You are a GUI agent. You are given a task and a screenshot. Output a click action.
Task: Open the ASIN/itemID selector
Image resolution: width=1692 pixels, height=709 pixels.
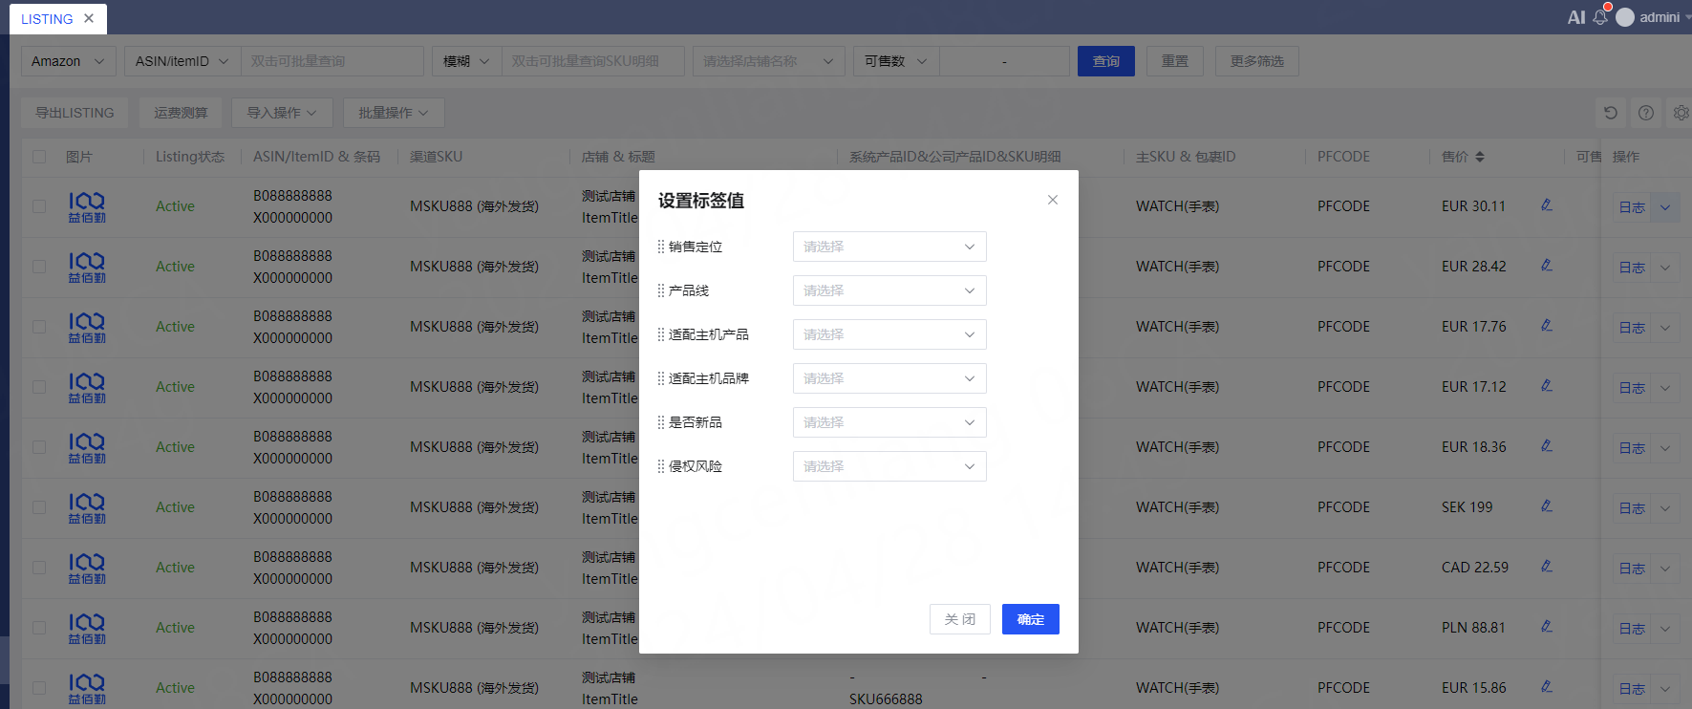click(182, 61)
